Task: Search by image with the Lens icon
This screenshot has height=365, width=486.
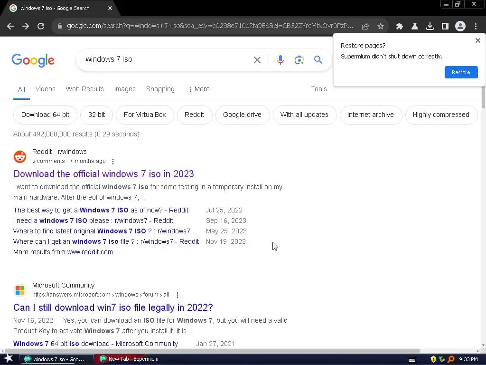Action: pos(299,60)
